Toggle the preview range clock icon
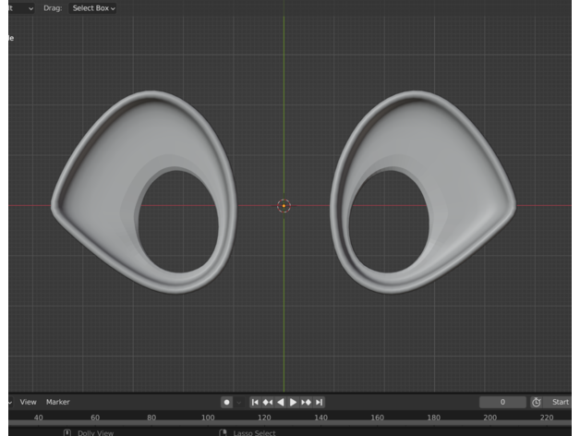 [536, 403]
